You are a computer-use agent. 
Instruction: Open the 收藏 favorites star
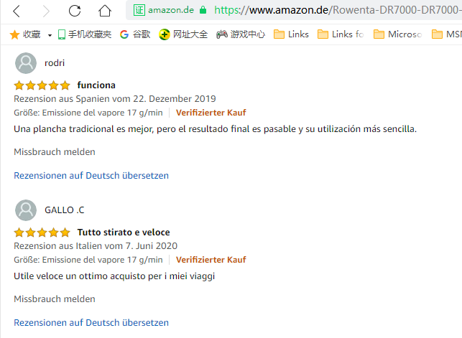pos(14,34)
